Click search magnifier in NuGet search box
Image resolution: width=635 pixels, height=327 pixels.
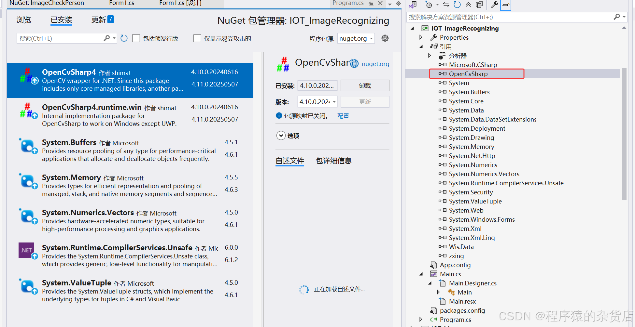[106, 38]
